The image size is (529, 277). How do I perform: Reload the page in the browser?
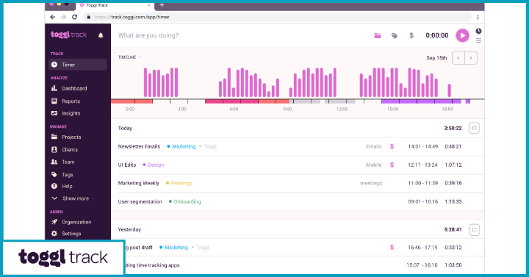[x=74, y=17]
